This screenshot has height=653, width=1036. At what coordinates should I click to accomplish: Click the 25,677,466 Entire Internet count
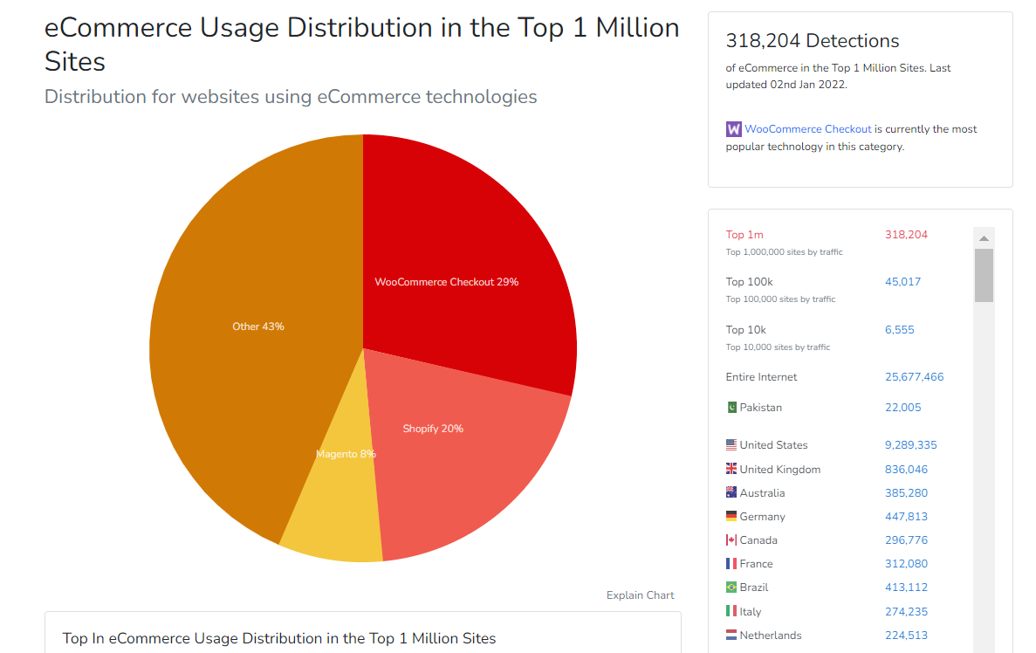[915, 377]
